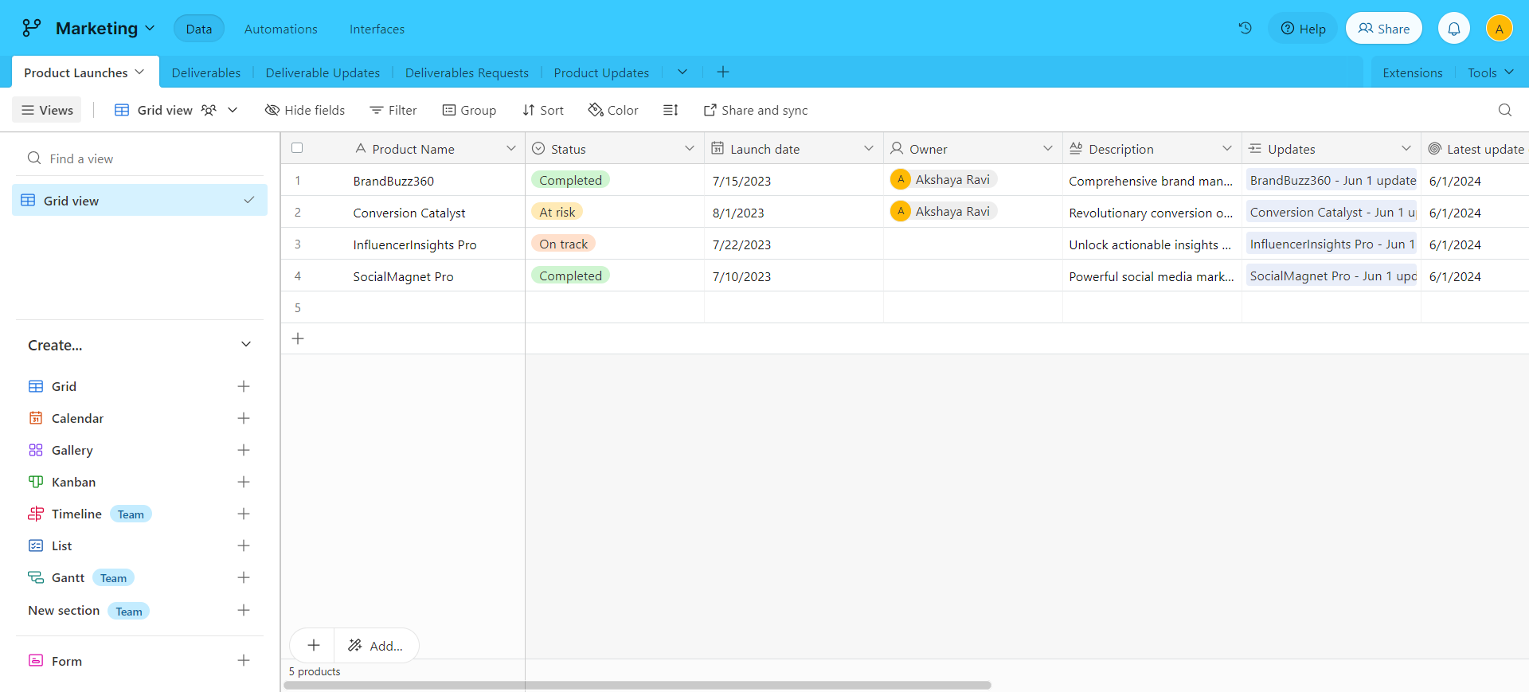Add Gantt view with its plus icon
This screenshot has height=692, width=1529.
click(x=244, y=577)
